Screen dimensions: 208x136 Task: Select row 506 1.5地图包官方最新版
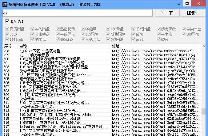point(102,83)
